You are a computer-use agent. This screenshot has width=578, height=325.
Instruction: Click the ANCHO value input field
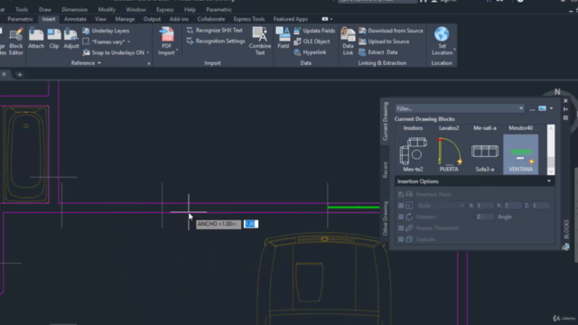tap(251, 224)
